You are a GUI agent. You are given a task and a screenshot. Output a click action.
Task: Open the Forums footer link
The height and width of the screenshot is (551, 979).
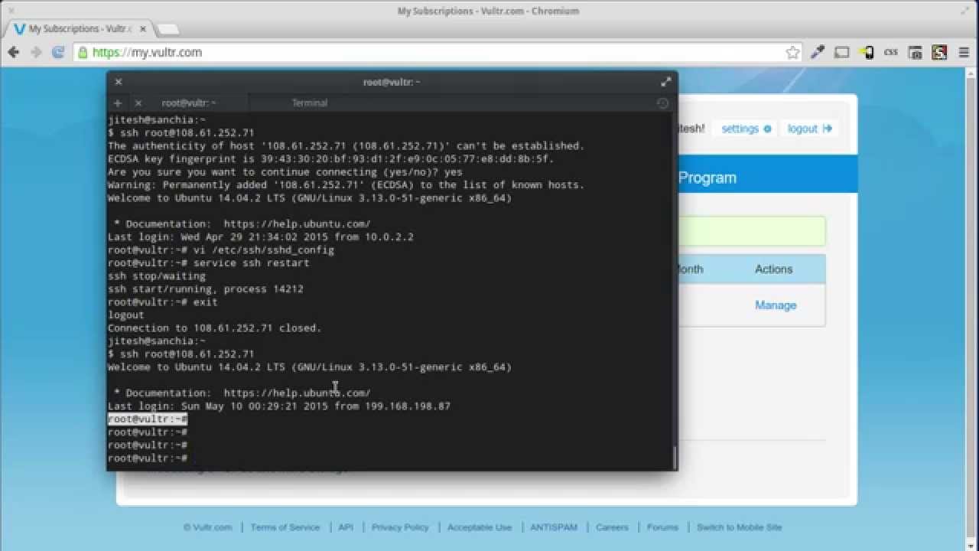(x=662, y=527)
